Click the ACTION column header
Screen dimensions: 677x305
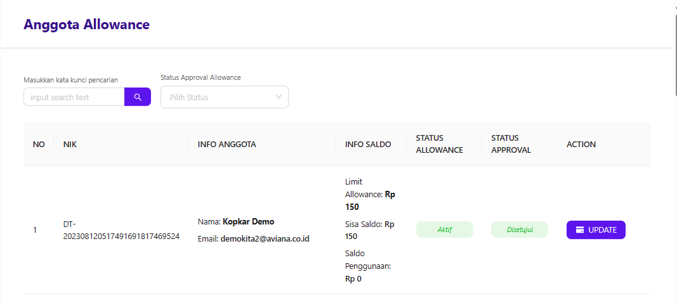[x=581, y=145]
